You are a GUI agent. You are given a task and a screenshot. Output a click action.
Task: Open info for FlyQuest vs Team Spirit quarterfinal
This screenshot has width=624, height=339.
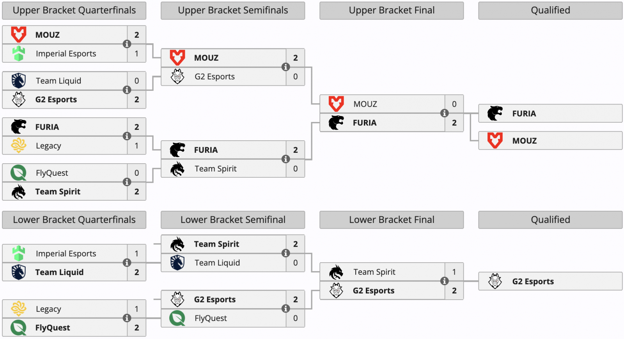tap(127, 182)
